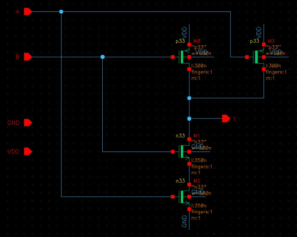Click the GND net label below M2

(184, 221)
